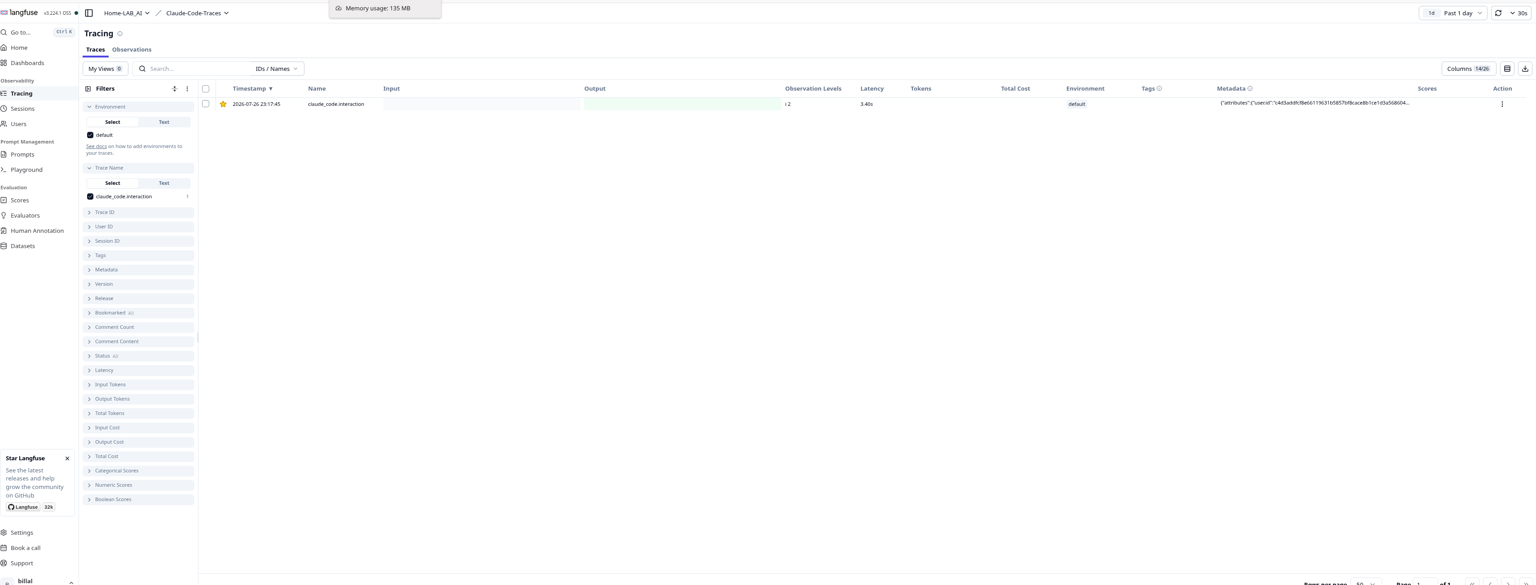Viewport: 1536px width, 585px height.
Task: Click the Tracing info icon
Action: tap(120, 34)
